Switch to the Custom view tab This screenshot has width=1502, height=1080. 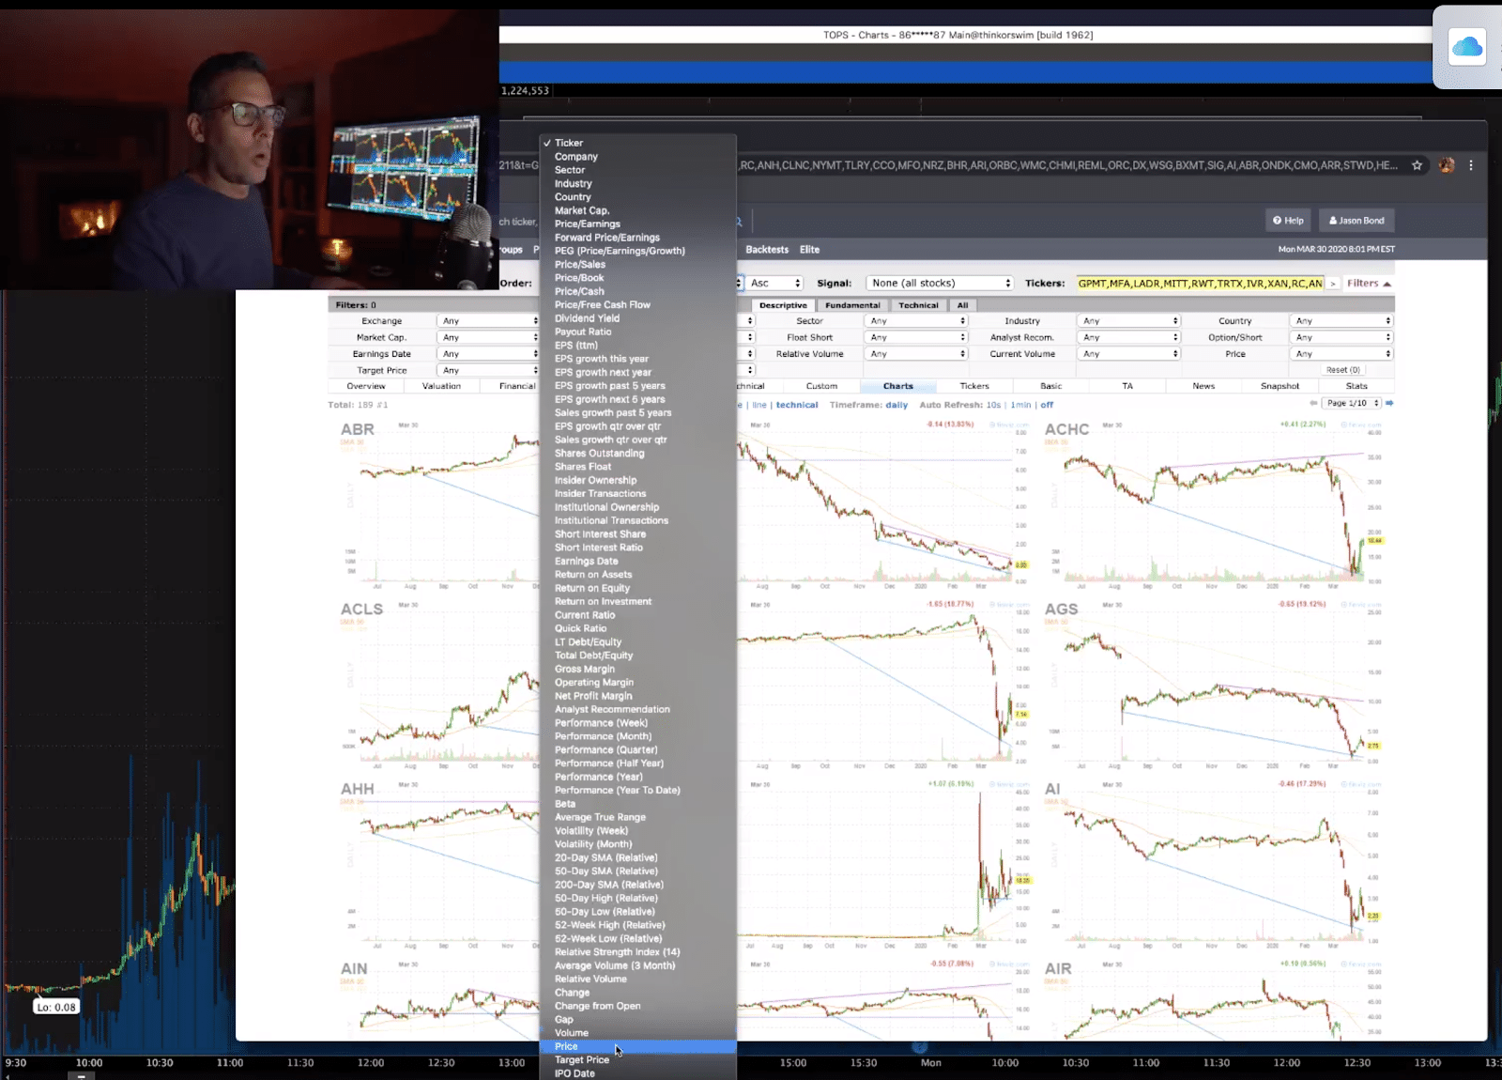point(821,386)
